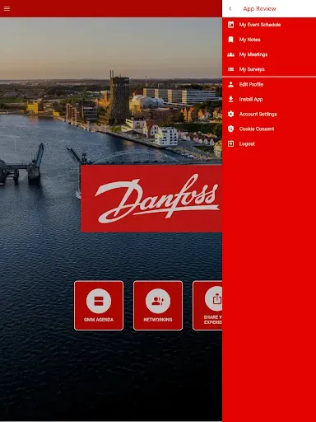Click the Share Your Experience share icon
Screen dimensions: 316x422
214,298
